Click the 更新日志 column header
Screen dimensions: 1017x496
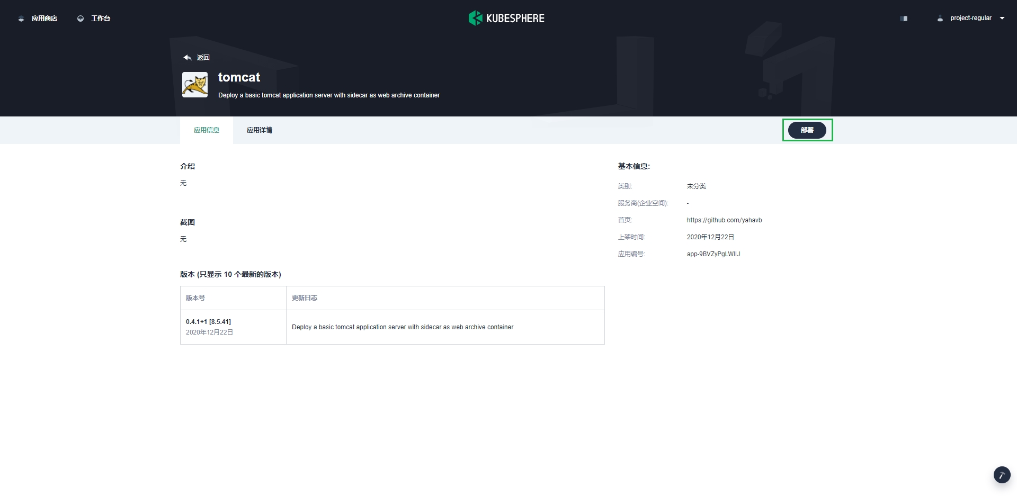[x=304, y=297]
